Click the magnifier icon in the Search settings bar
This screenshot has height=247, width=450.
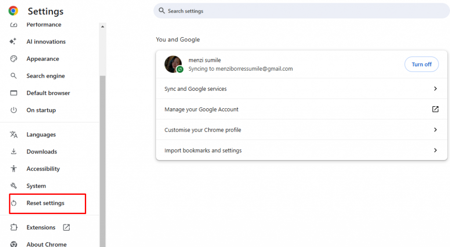tap(162, 11)
